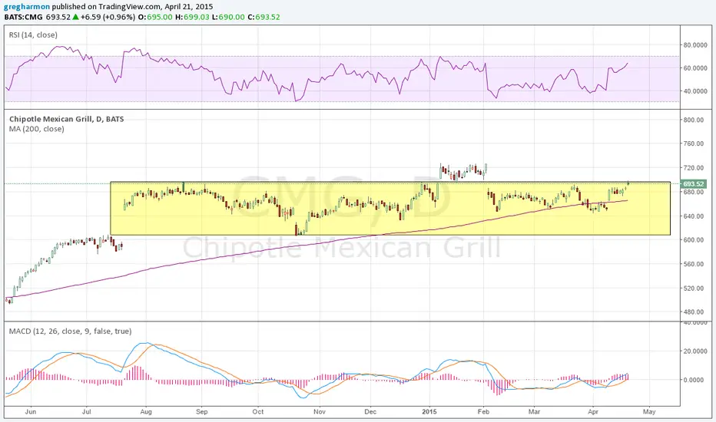
Task: Click the 480.00 price axis label
Action: coord(693,312)
